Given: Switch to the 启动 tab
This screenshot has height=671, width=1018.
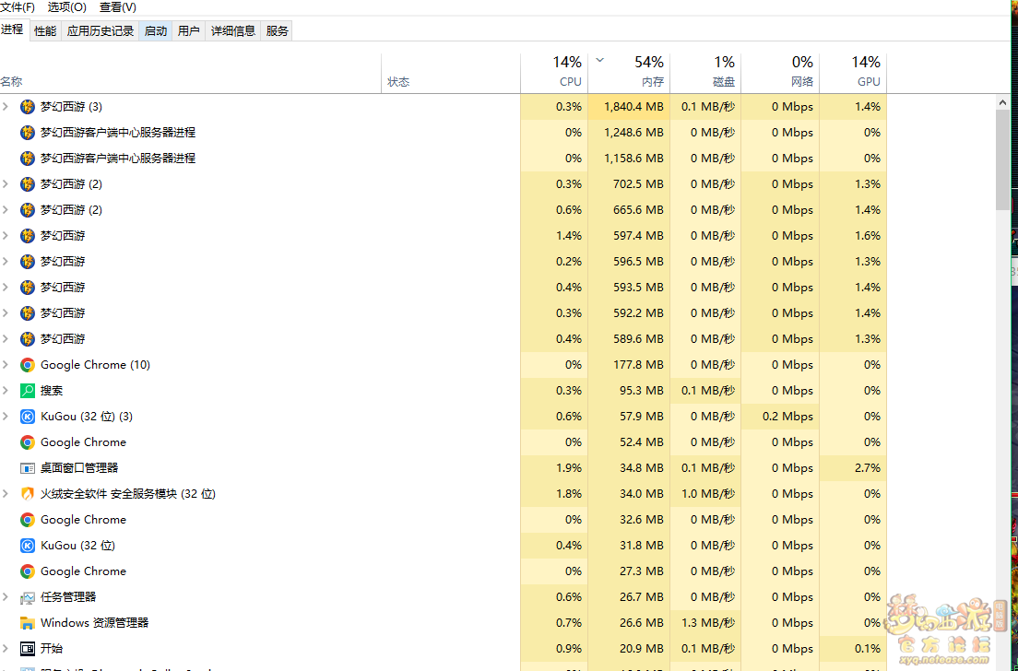Looking at the screenshot, I should [x=155, y=30].
